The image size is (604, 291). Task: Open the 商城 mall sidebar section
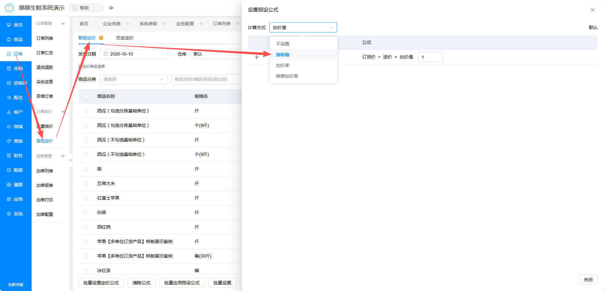(x=15, y=127)
